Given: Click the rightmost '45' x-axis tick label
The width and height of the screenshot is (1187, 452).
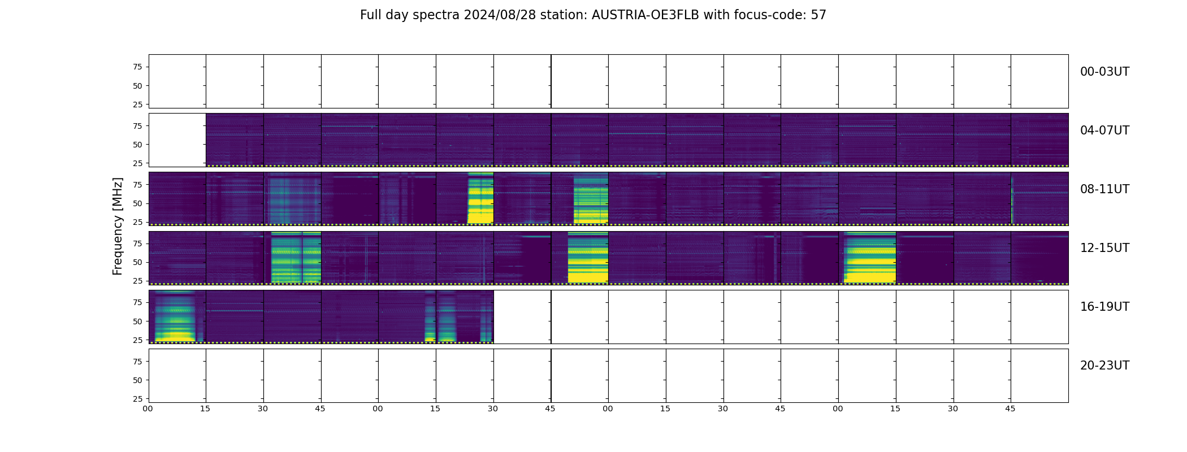Looking at the screenshot, I should [x=1011, y=408].
